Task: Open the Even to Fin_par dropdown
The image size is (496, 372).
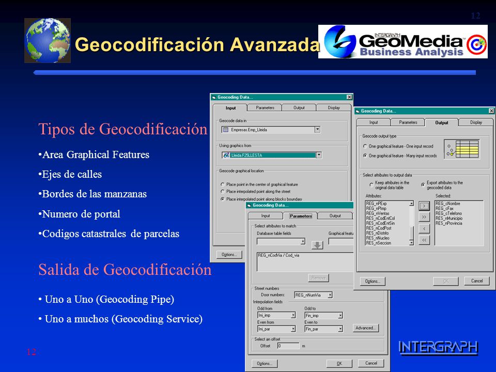Action: pyautogui.click(x=340, y=329)
